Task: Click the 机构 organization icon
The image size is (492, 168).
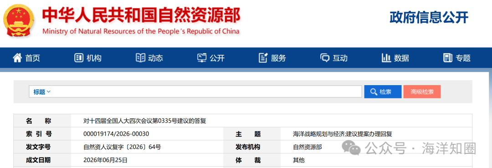Action: (x=78, y=58)
